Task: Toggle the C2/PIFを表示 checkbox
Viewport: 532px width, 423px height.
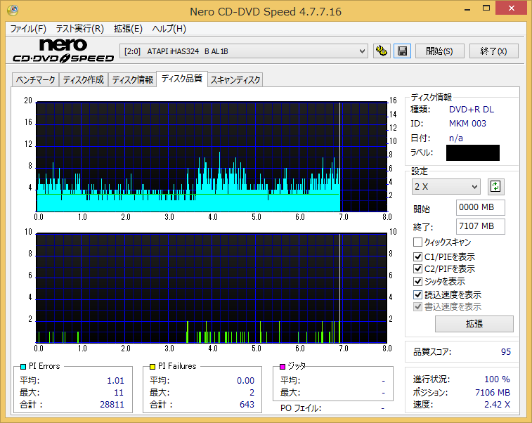Action: point(417,269)
